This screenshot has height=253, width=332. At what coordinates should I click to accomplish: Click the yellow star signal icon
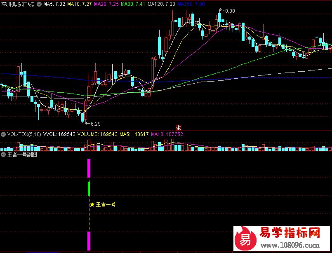tap(92, 204)
